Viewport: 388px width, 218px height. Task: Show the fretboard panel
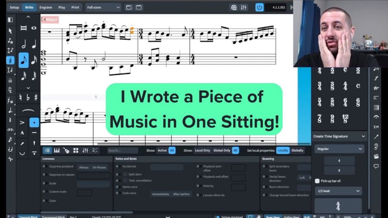pos(66,150)
